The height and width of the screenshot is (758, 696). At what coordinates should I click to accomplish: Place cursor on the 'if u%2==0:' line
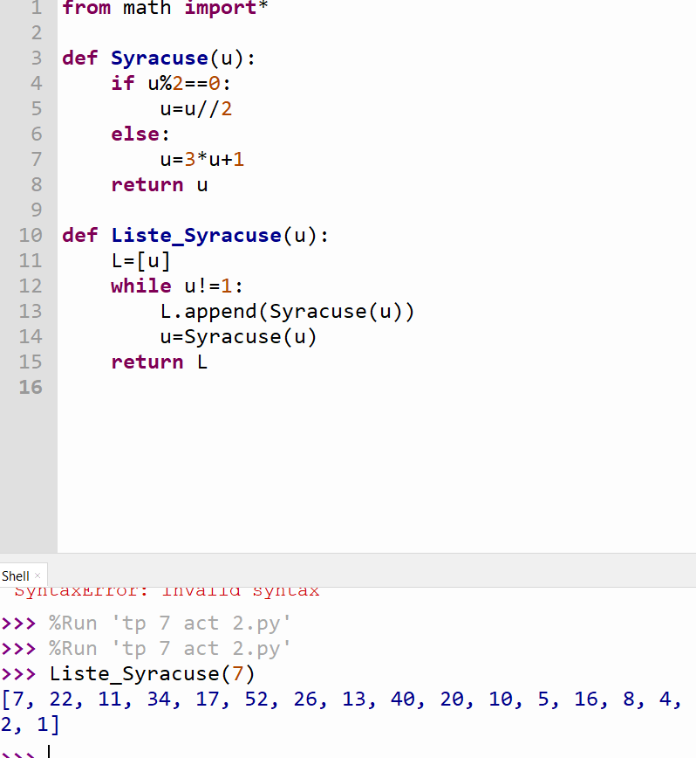coord(171,84)
